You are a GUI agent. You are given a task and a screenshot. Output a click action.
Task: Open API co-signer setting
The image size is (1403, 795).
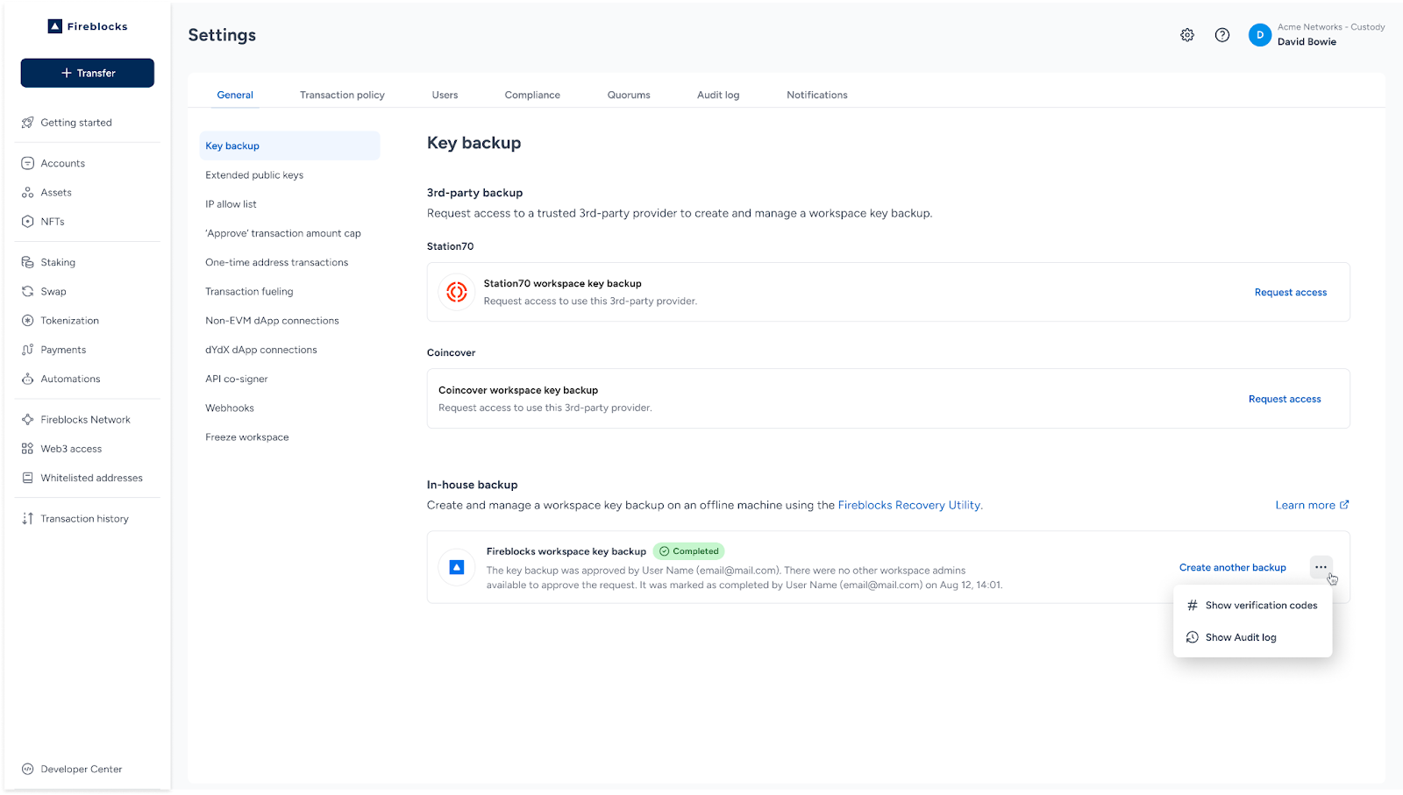pos(237,379)
